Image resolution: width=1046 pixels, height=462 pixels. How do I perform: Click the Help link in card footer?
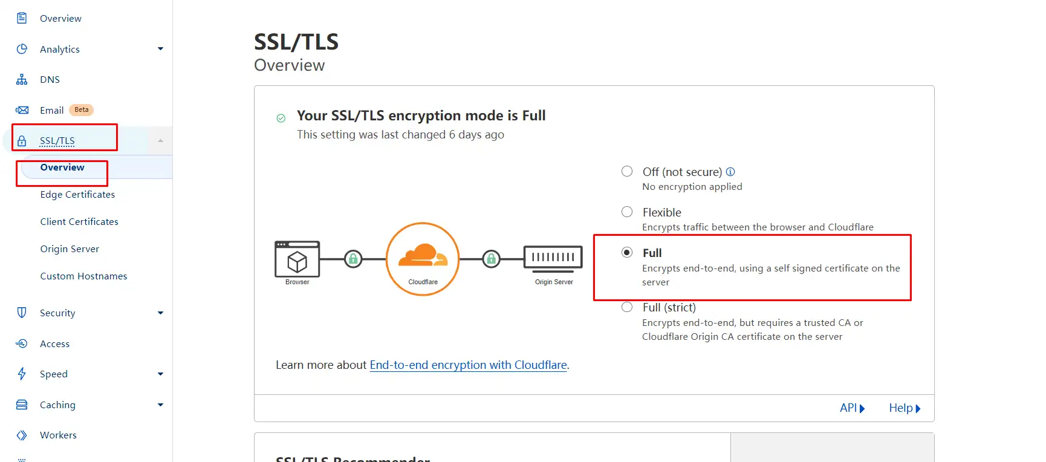point(905,408)
